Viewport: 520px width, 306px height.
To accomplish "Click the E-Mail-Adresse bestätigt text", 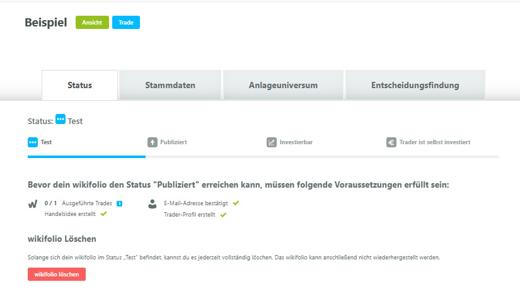I will click(195, 203).
